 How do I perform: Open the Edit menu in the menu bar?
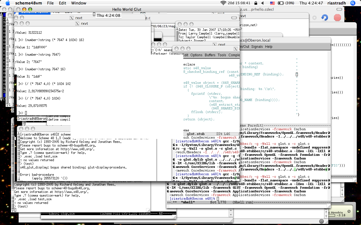pos(63,3)
